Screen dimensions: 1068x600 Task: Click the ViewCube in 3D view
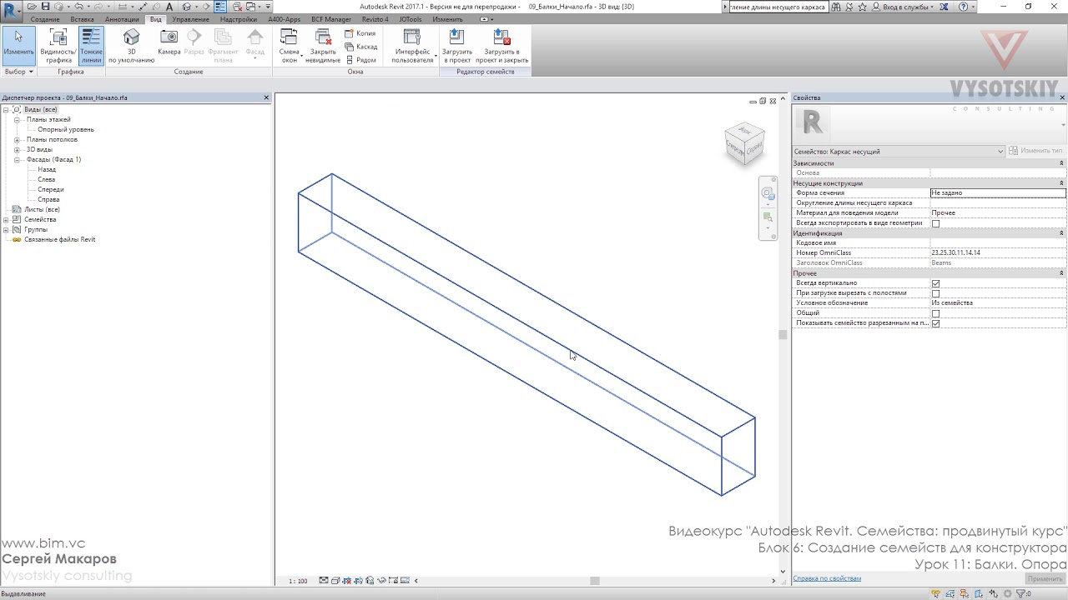click(744, 144)
